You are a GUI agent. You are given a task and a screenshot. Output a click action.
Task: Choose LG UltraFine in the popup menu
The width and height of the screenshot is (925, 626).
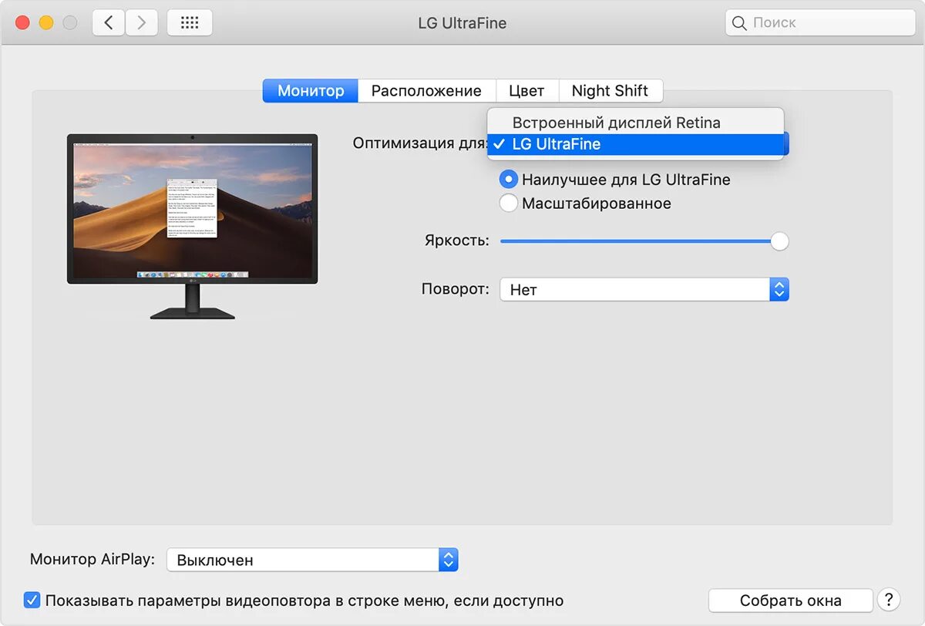[x=635, y=144]
